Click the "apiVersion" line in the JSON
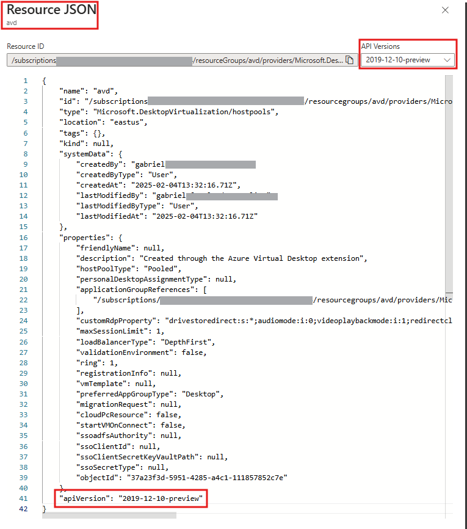467x529 pixels. tap(131, 498)
